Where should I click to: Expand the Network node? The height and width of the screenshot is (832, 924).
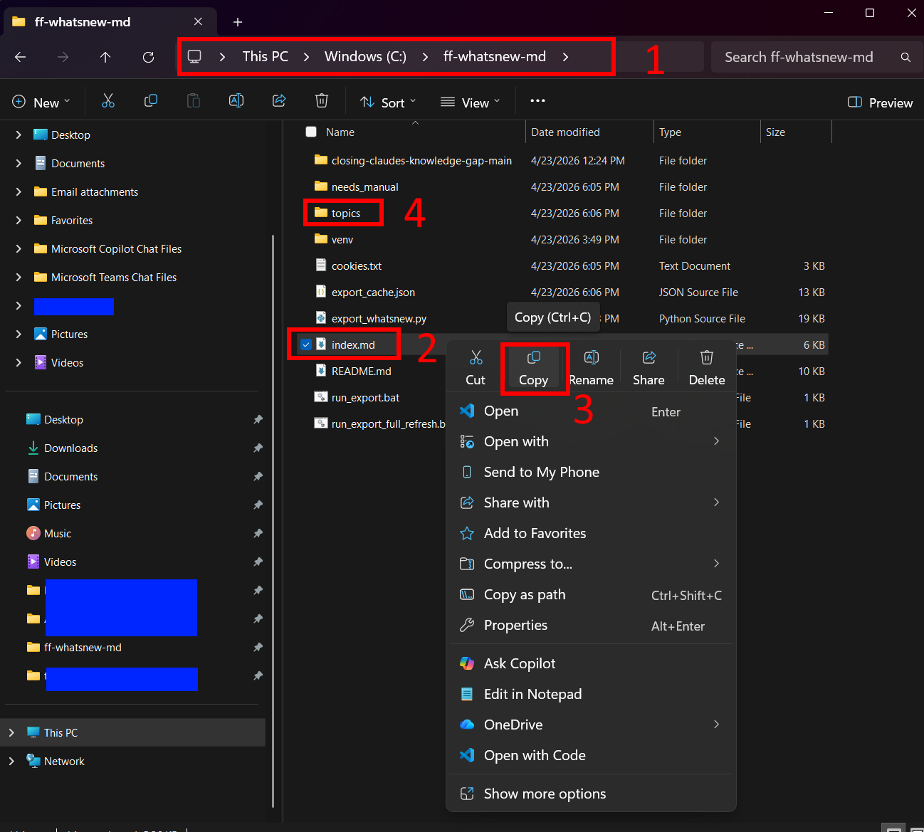click(11, 761)
